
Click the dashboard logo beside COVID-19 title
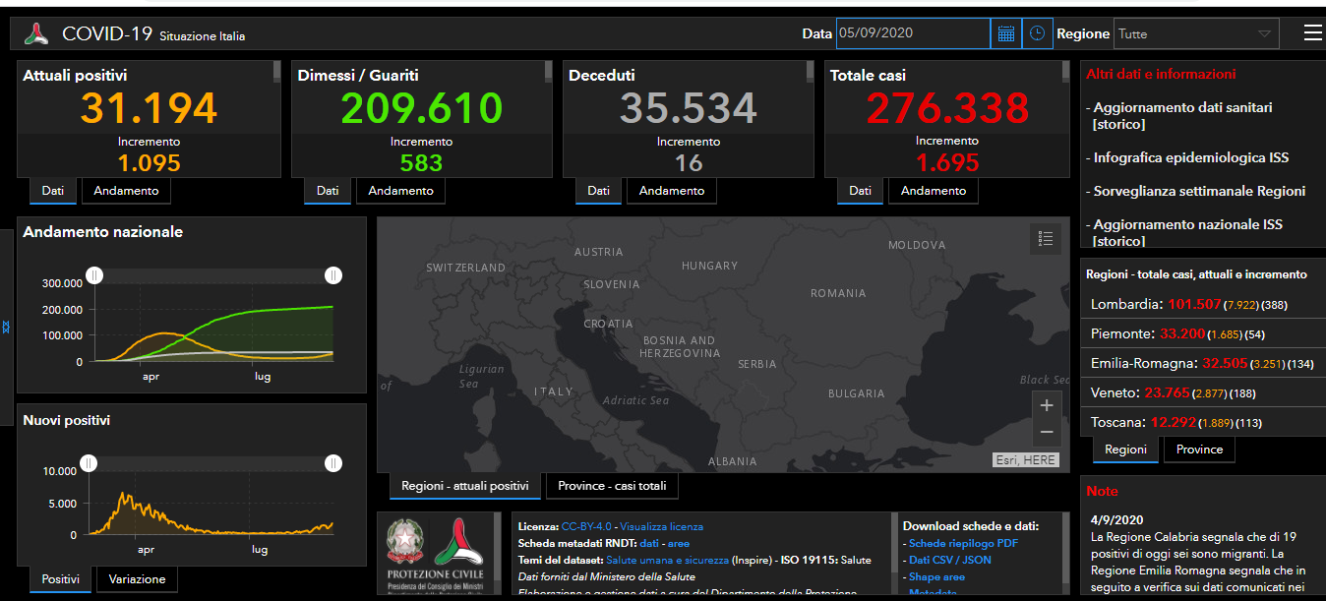36,34
